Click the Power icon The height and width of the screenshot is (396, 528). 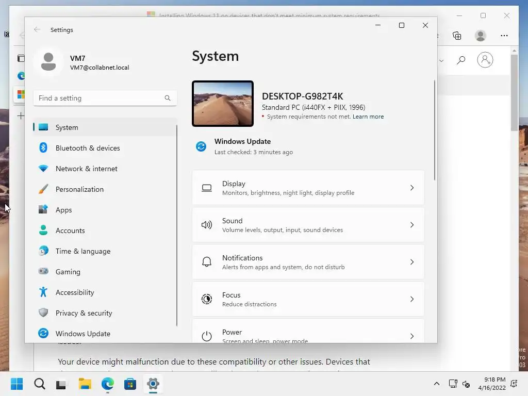coord(207,336)
